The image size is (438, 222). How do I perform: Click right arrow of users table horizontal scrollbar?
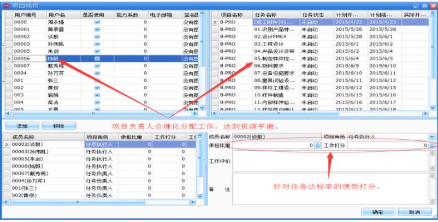point(195,114)
